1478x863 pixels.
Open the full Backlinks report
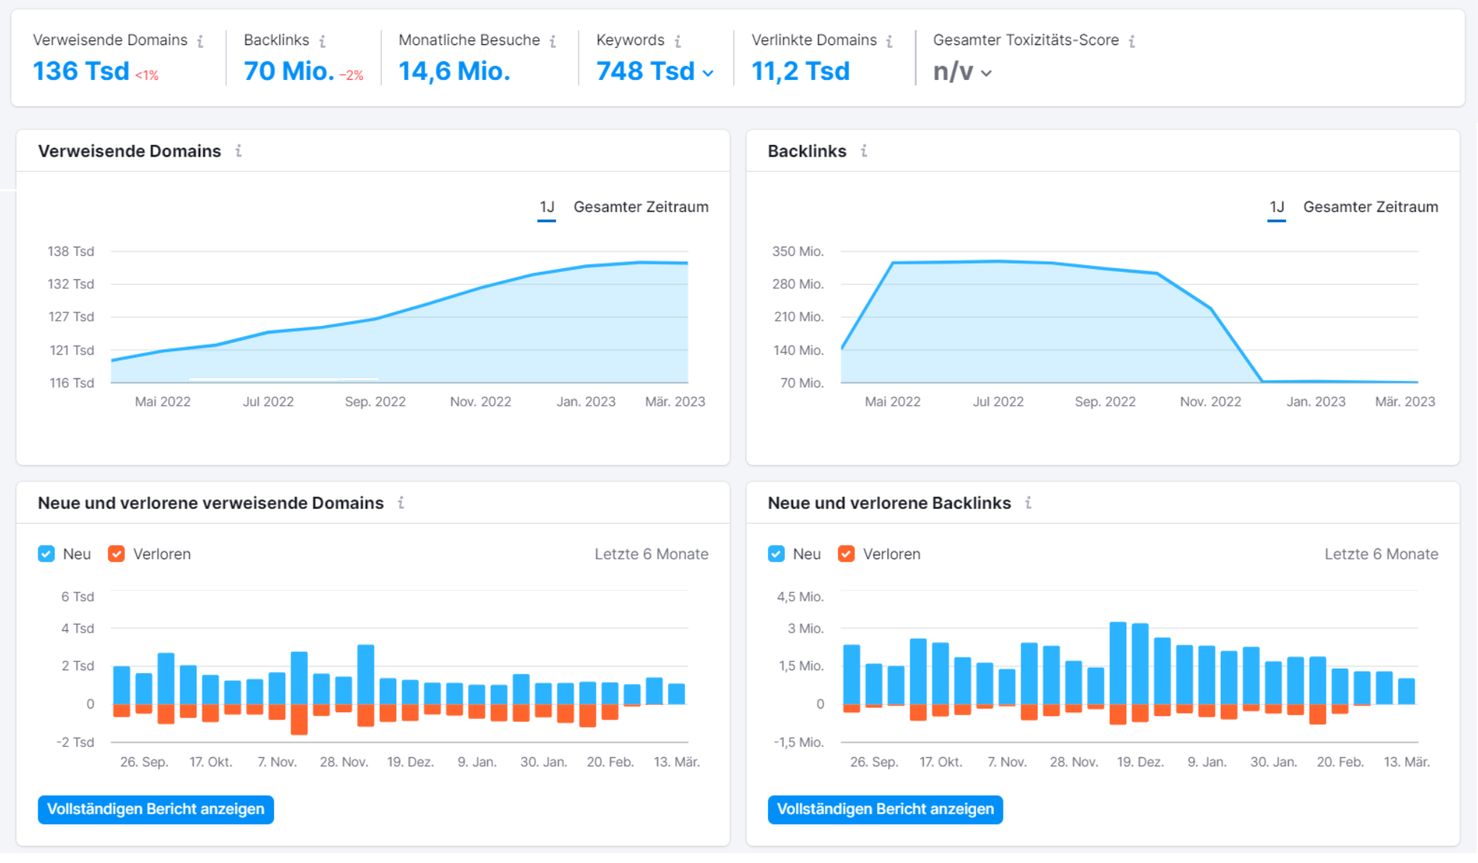click(x=885, y=809)
